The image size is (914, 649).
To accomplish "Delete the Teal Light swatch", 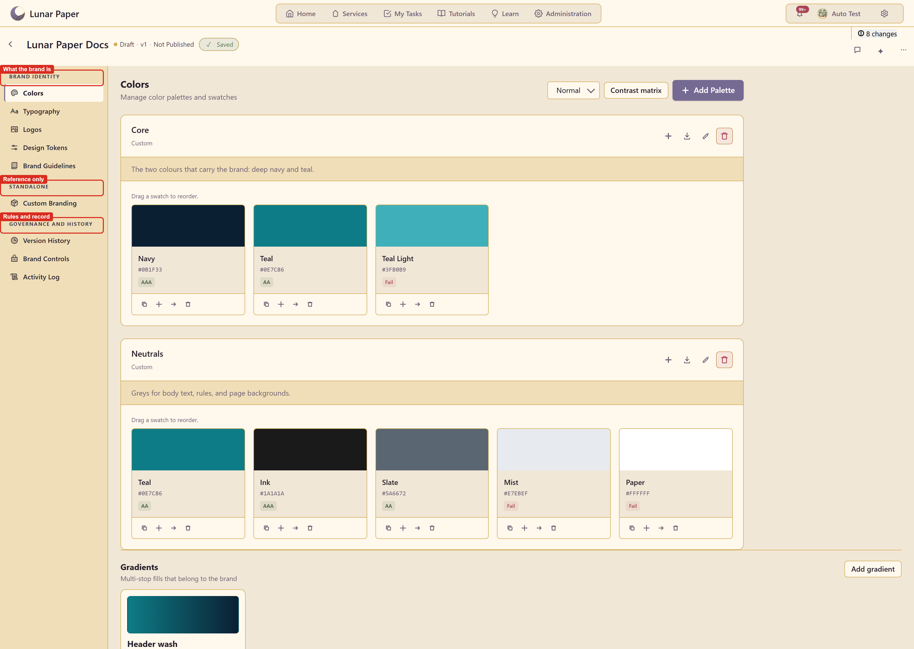I will [432, 305].
